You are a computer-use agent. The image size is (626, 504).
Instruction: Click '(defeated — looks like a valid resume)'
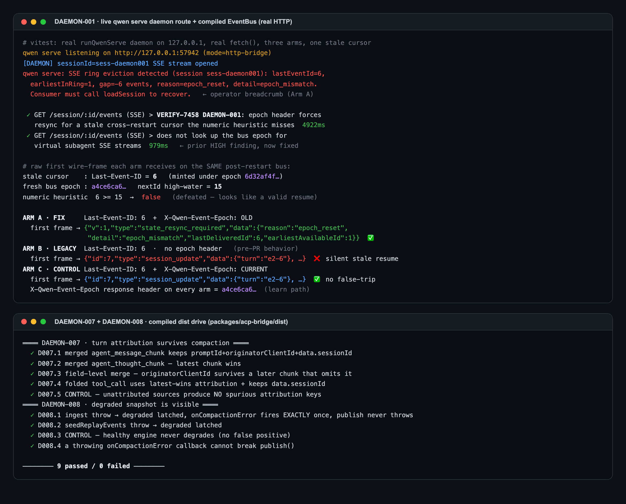[245, 197]
